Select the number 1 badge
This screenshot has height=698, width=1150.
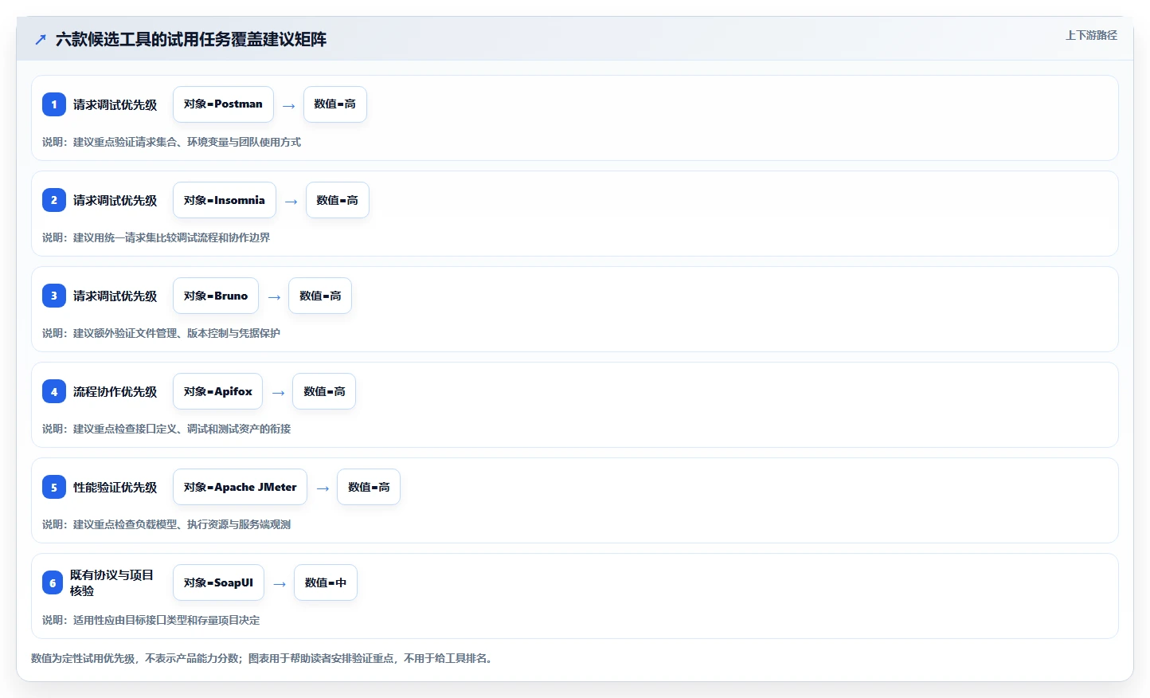[54, 104]
